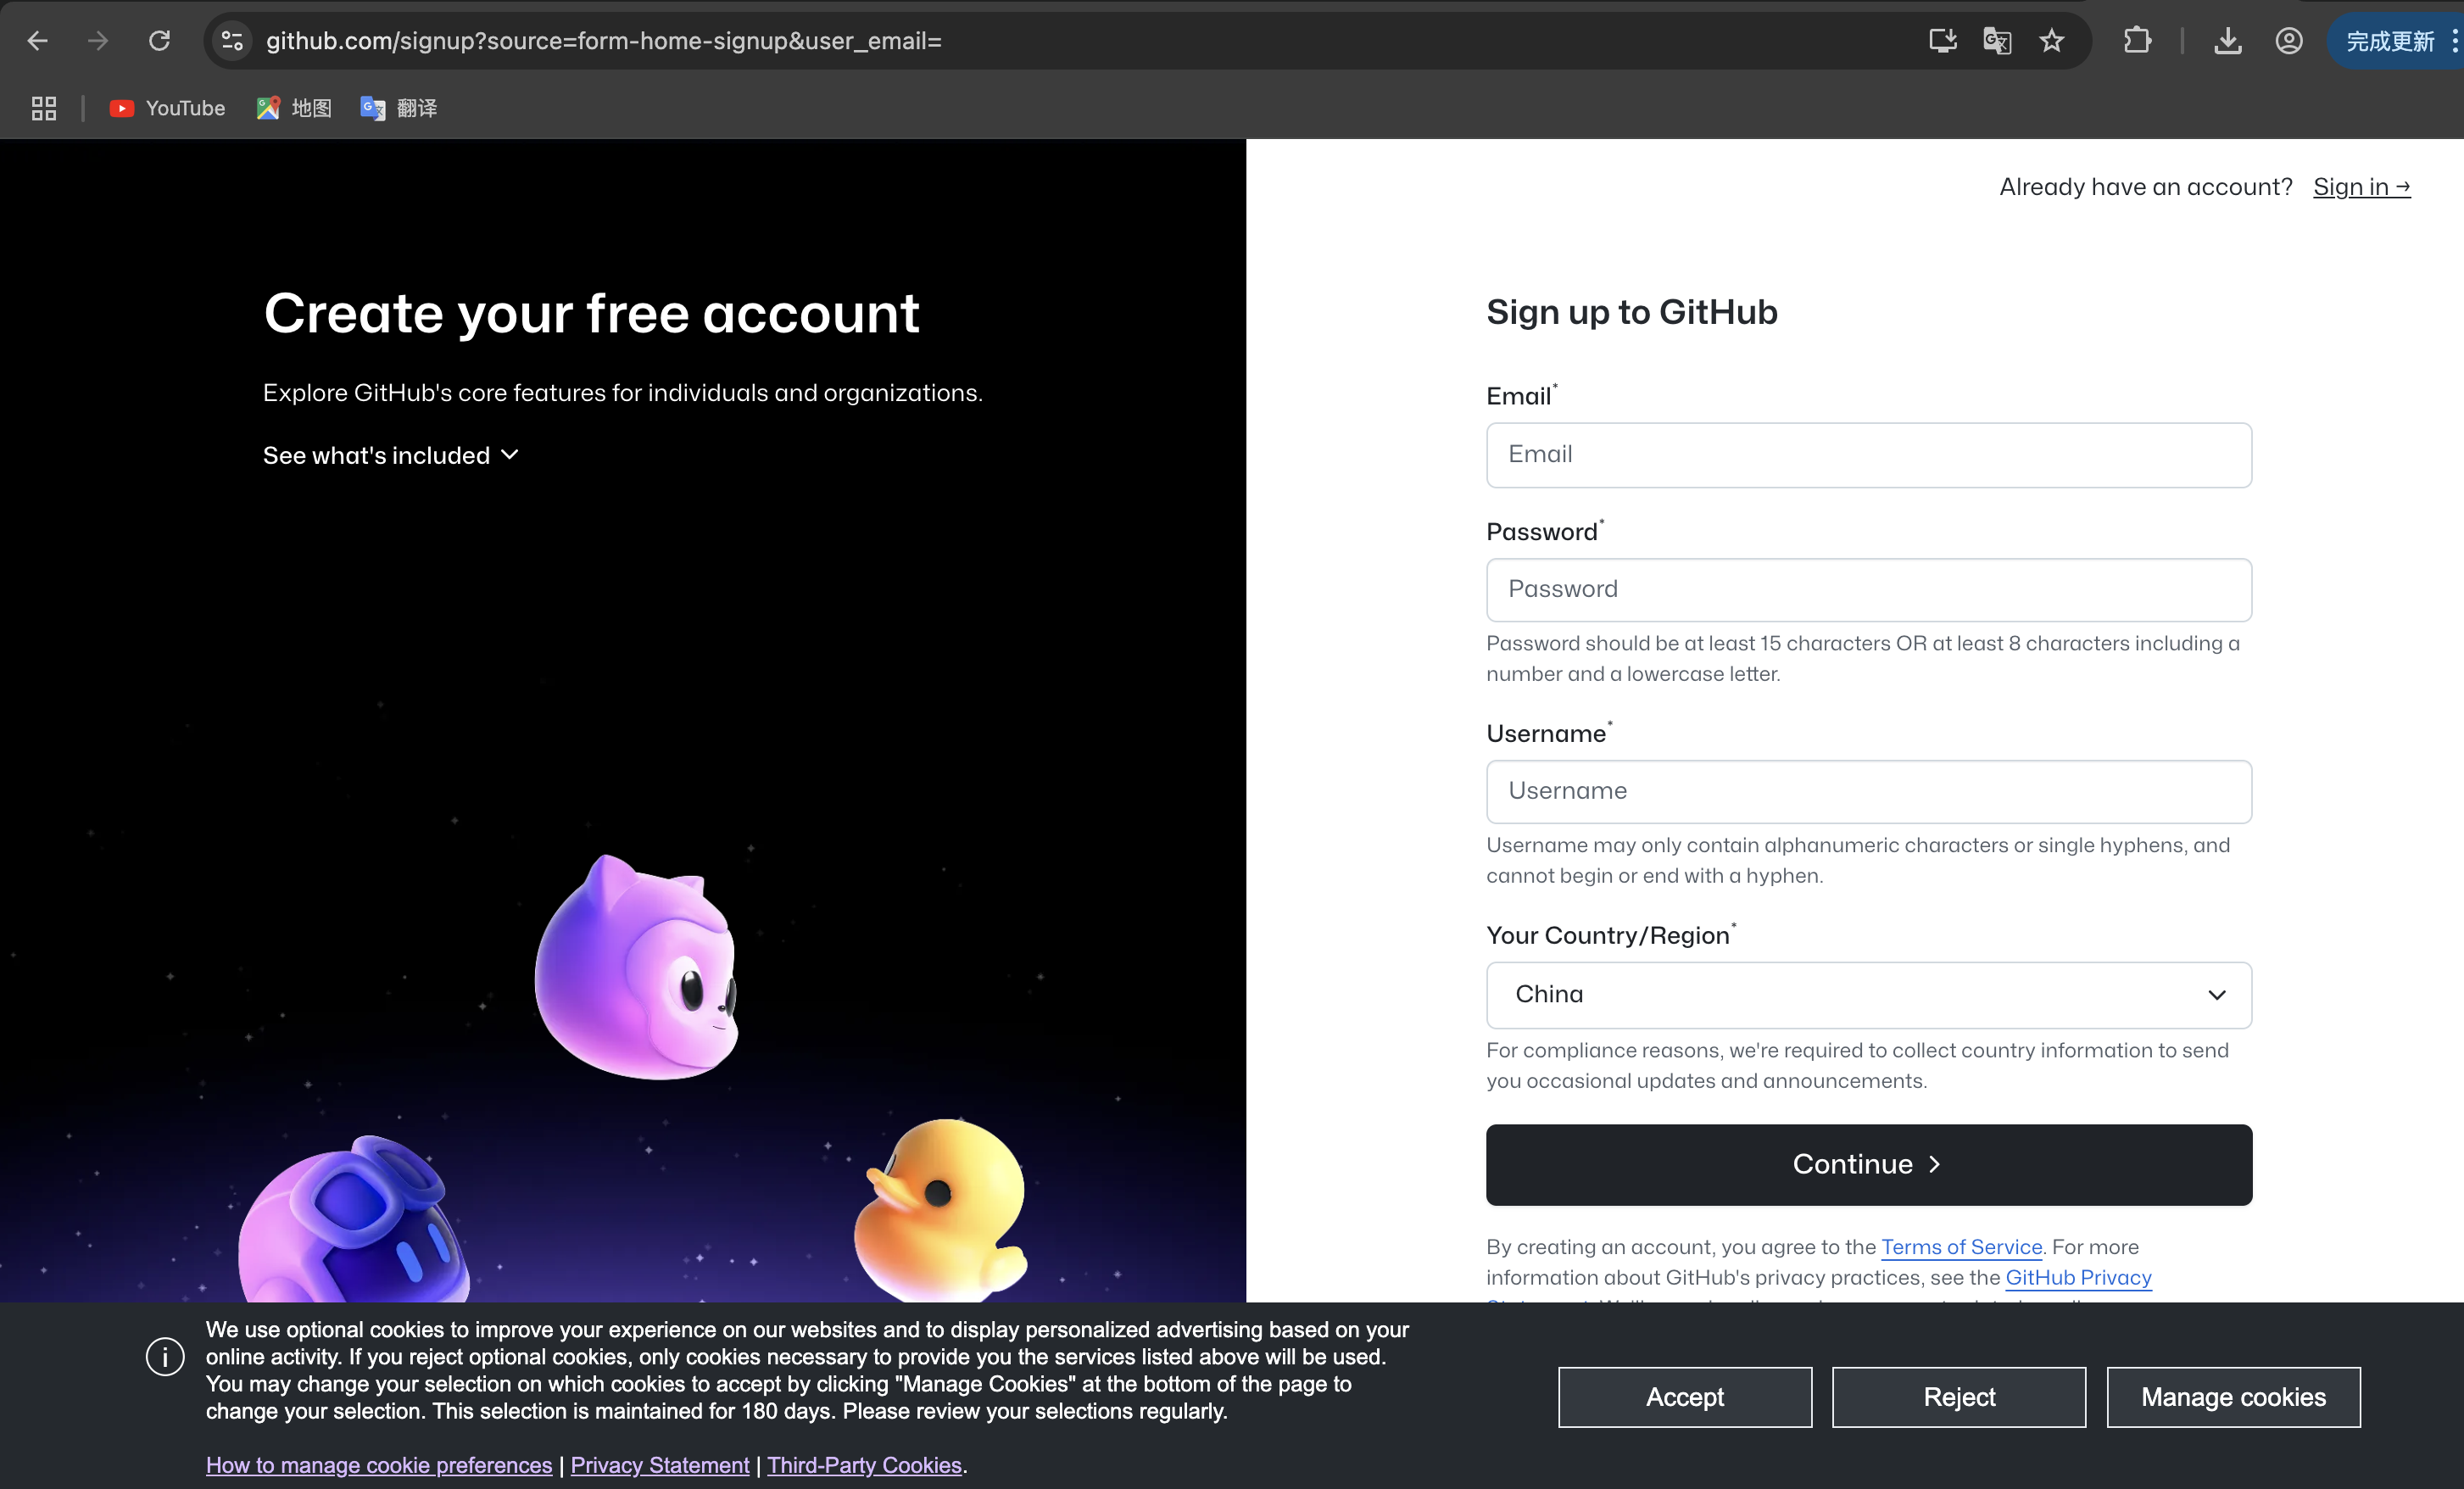
Task: Accept optional cookies
Action: coord(1684,1397)
